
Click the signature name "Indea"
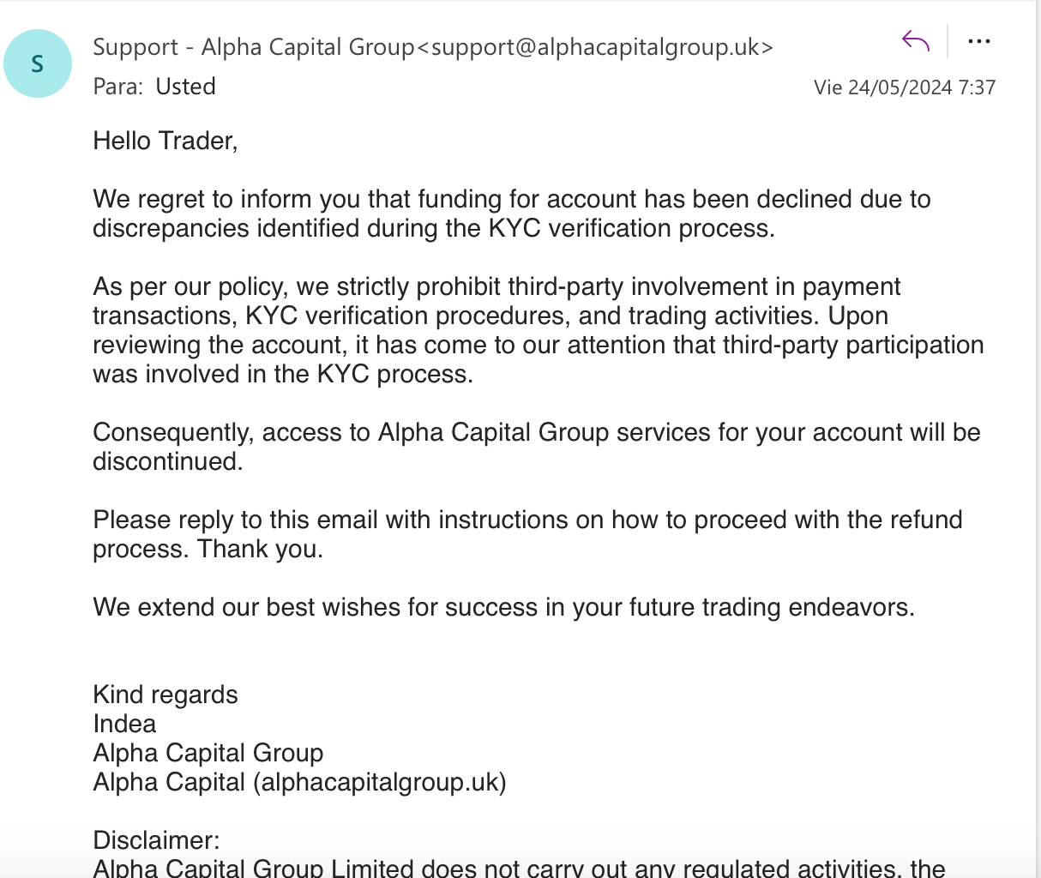[x=124, y=724]
